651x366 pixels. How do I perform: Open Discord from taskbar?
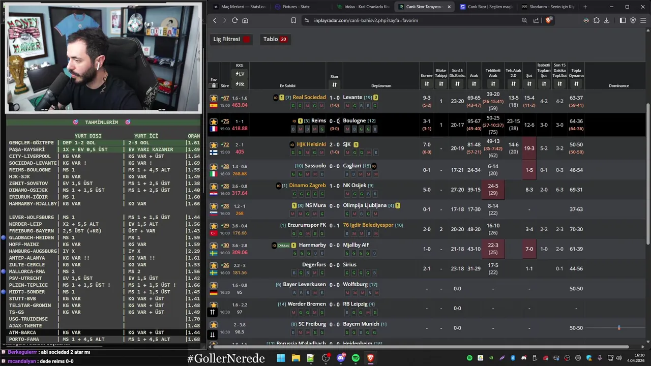click(341, 358)
